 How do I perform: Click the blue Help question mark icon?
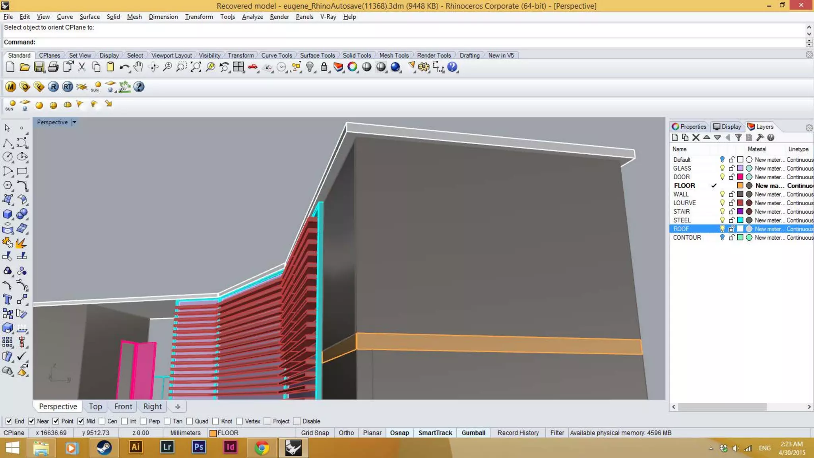[x=452, y=67]
